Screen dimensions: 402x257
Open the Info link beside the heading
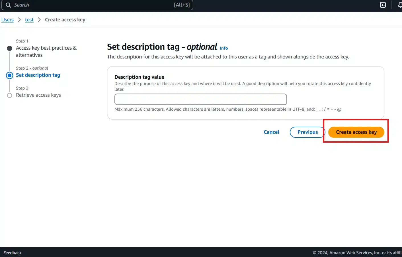223,48
